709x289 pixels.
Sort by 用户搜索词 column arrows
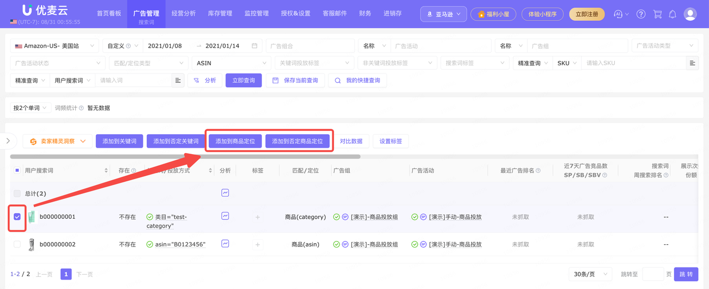pyautogui.click(x=106, y=171)
